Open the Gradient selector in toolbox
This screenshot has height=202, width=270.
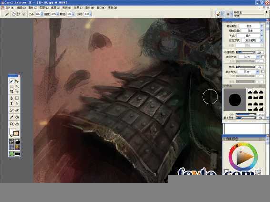pos(18,142)
